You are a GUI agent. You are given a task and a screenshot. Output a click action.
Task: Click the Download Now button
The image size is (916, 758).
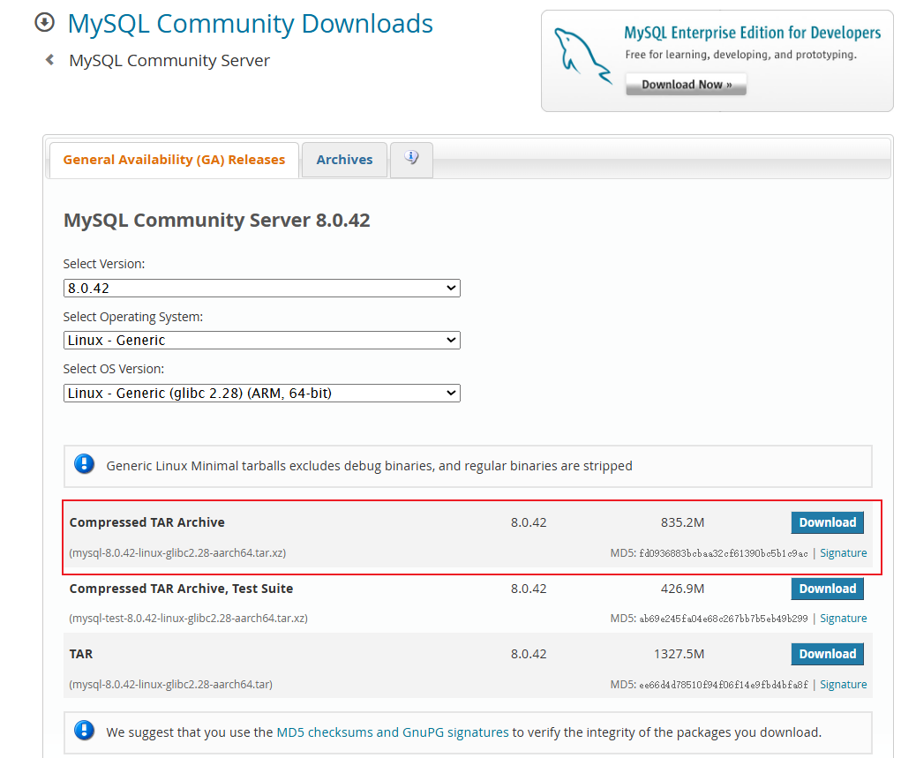click(x=686, y=84)
